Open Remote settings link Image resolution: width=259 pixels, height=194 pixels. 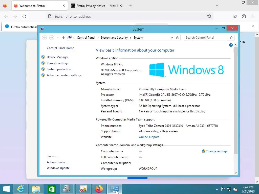tap(57, 63)
